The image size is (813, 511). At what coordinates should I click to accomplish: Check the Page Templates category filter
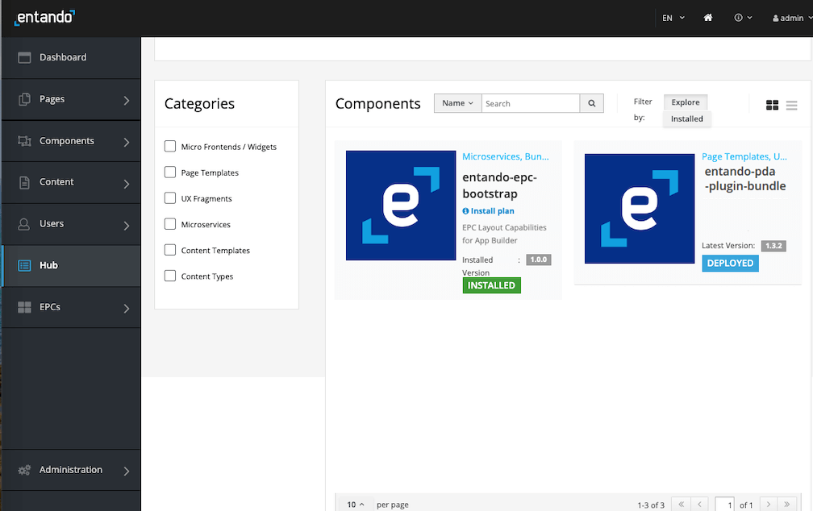[169, 172]
